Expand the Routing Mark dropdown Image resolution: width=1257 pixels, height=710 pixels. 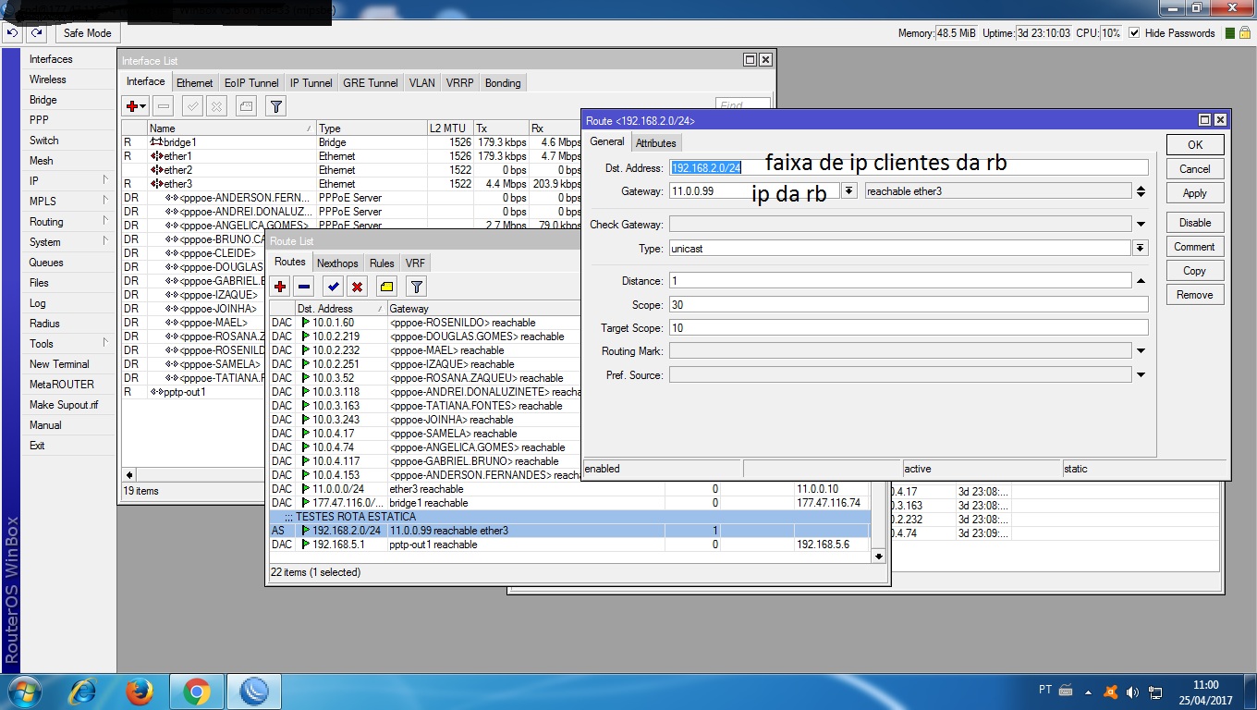pyautogui.click(x=1141, y=351)
